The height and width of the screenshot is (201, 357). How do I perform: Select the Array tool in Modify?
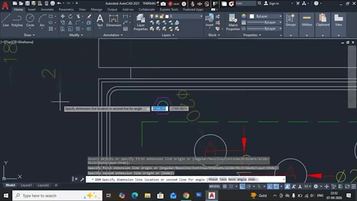pos(78,29)
